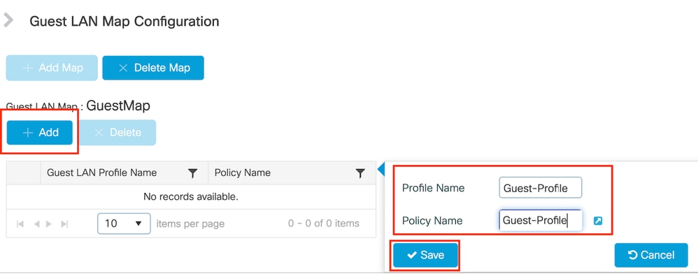Click the blue popup pointer triangle
The width and height of the screenshot is (698, 278).
(x=380, y=169)
